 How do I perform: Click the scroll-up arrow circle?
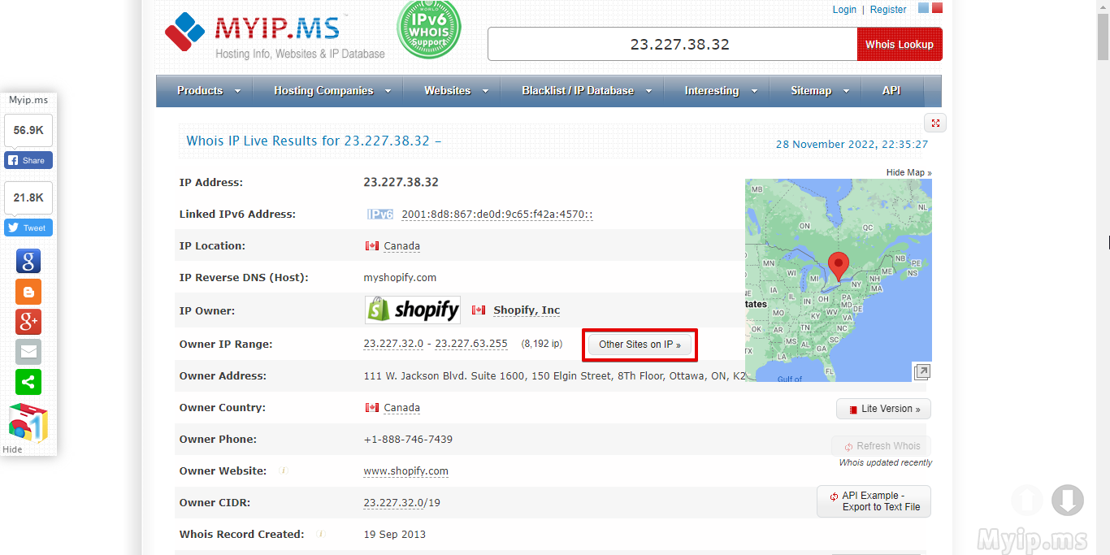click(1026, 500)
